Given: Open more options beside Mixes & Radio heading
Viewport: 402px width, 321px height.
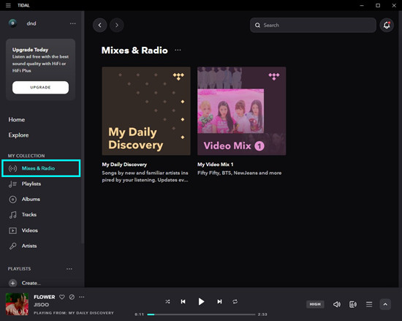Looking at the screenshot, I should tap(178, 50).
